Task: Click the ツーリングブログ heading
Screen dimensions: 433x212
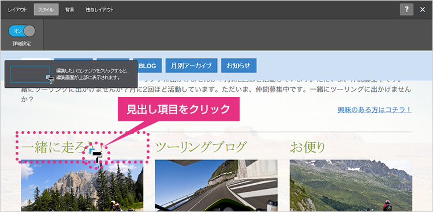Action: (200, 147)
